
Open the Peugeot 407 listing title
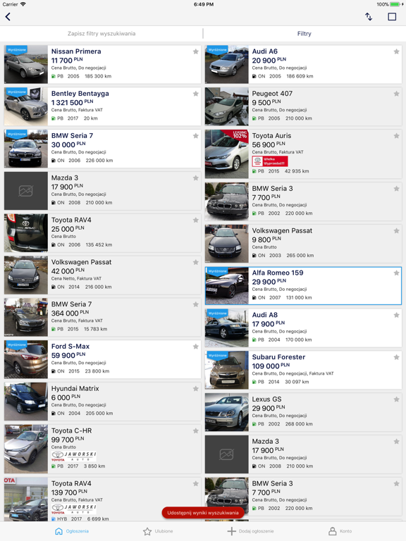coord(272,94)
